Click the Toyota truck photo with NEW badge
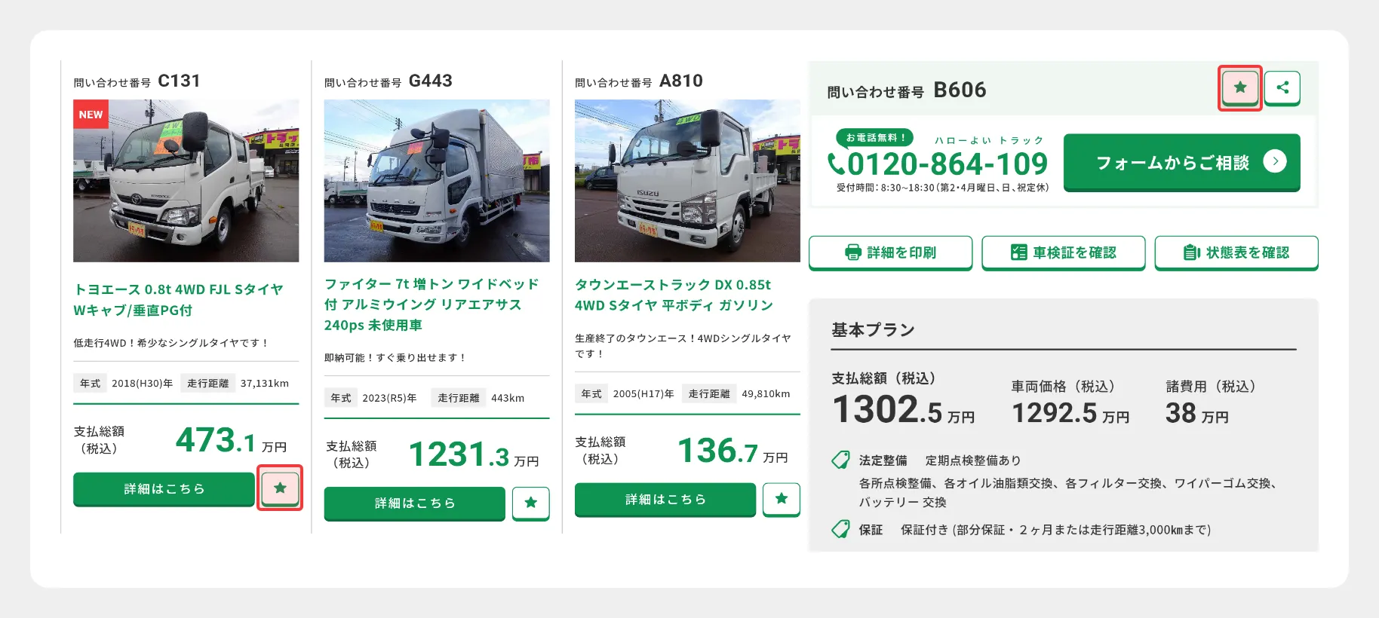The image size is (1379, 618). coord(186,181)
